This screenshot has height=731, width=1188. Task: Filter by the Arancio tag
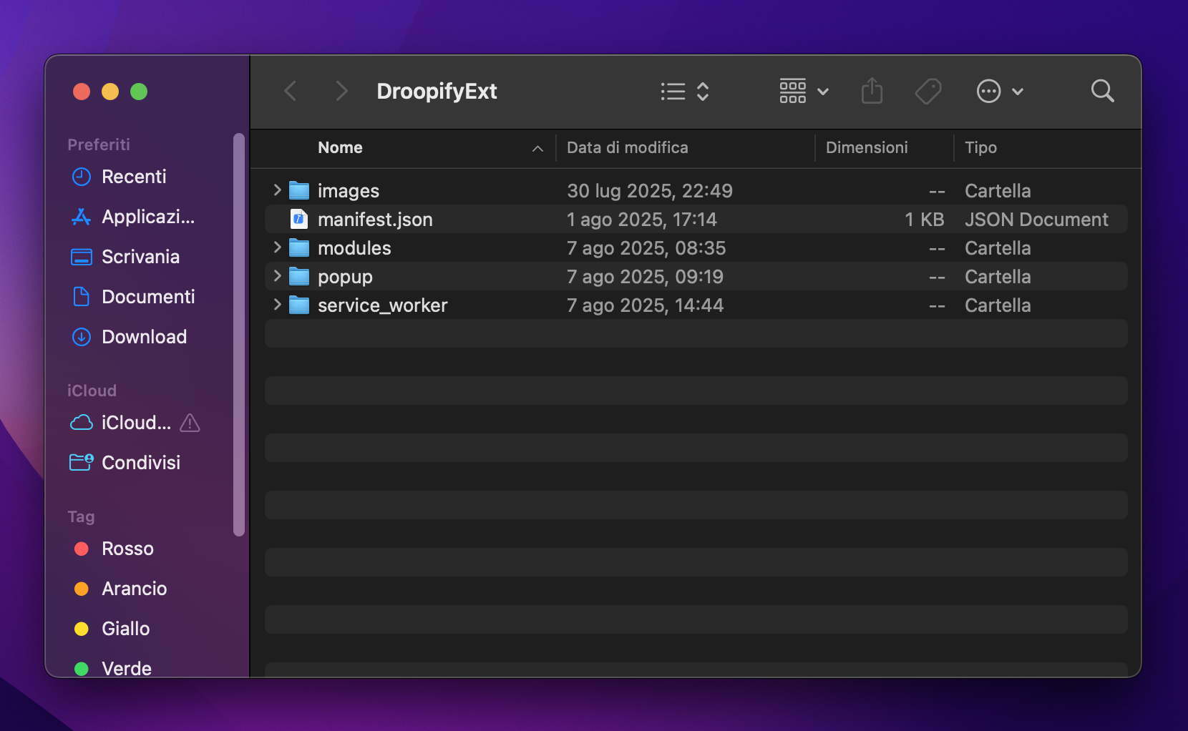click(133, 589)
